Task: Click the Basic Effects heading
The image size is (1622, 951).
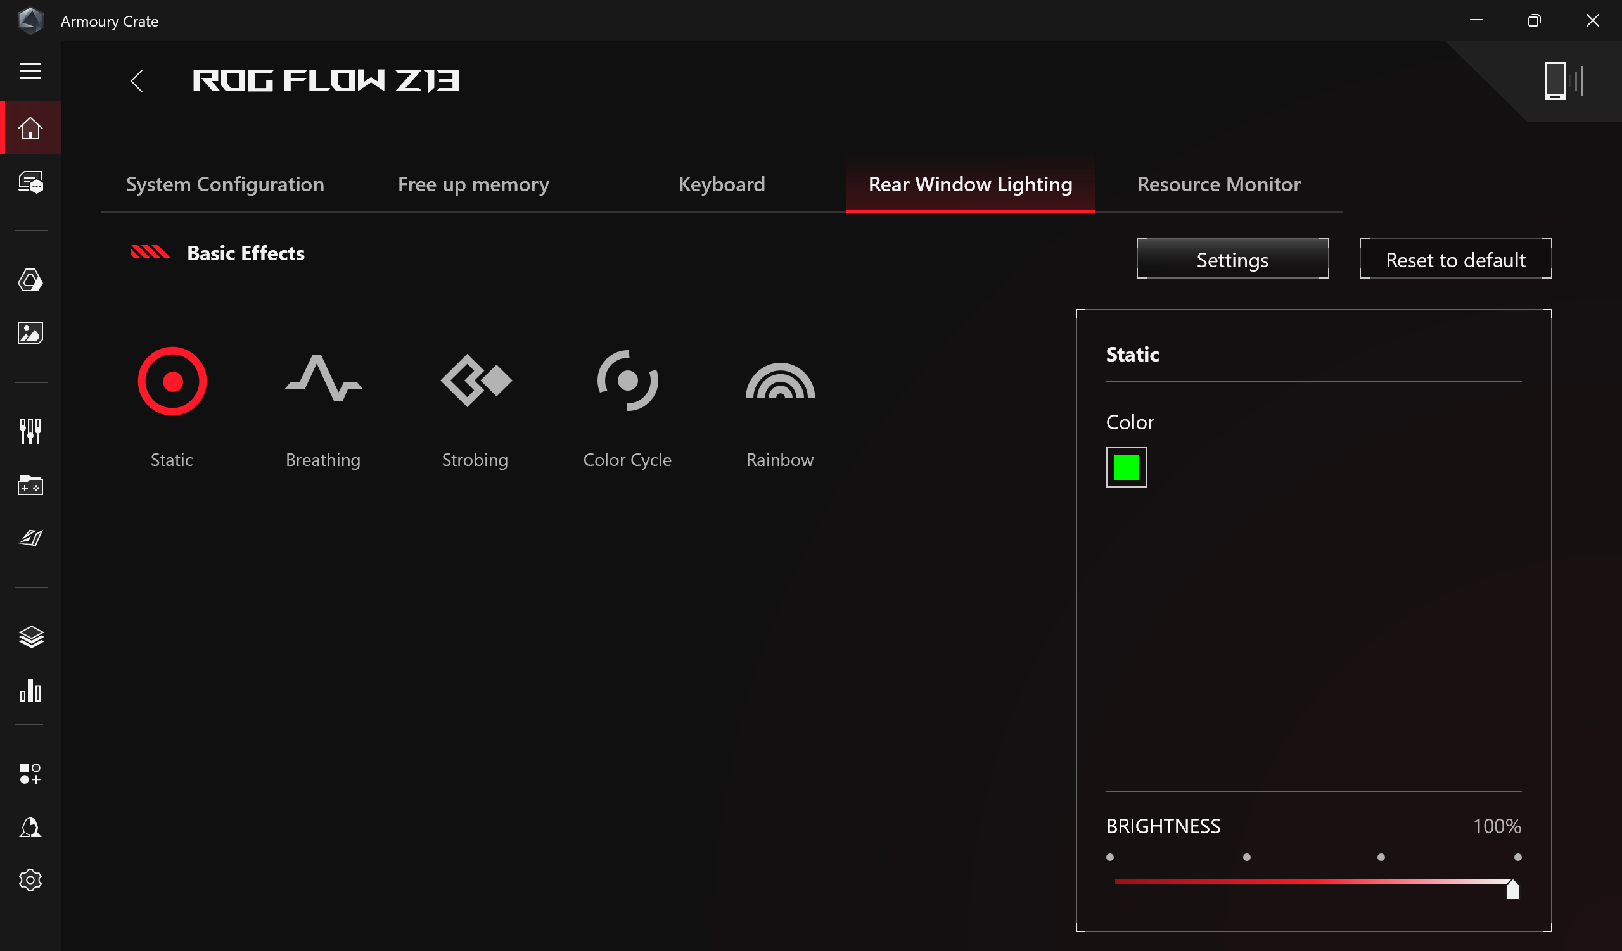Action: tap(246, 253)
